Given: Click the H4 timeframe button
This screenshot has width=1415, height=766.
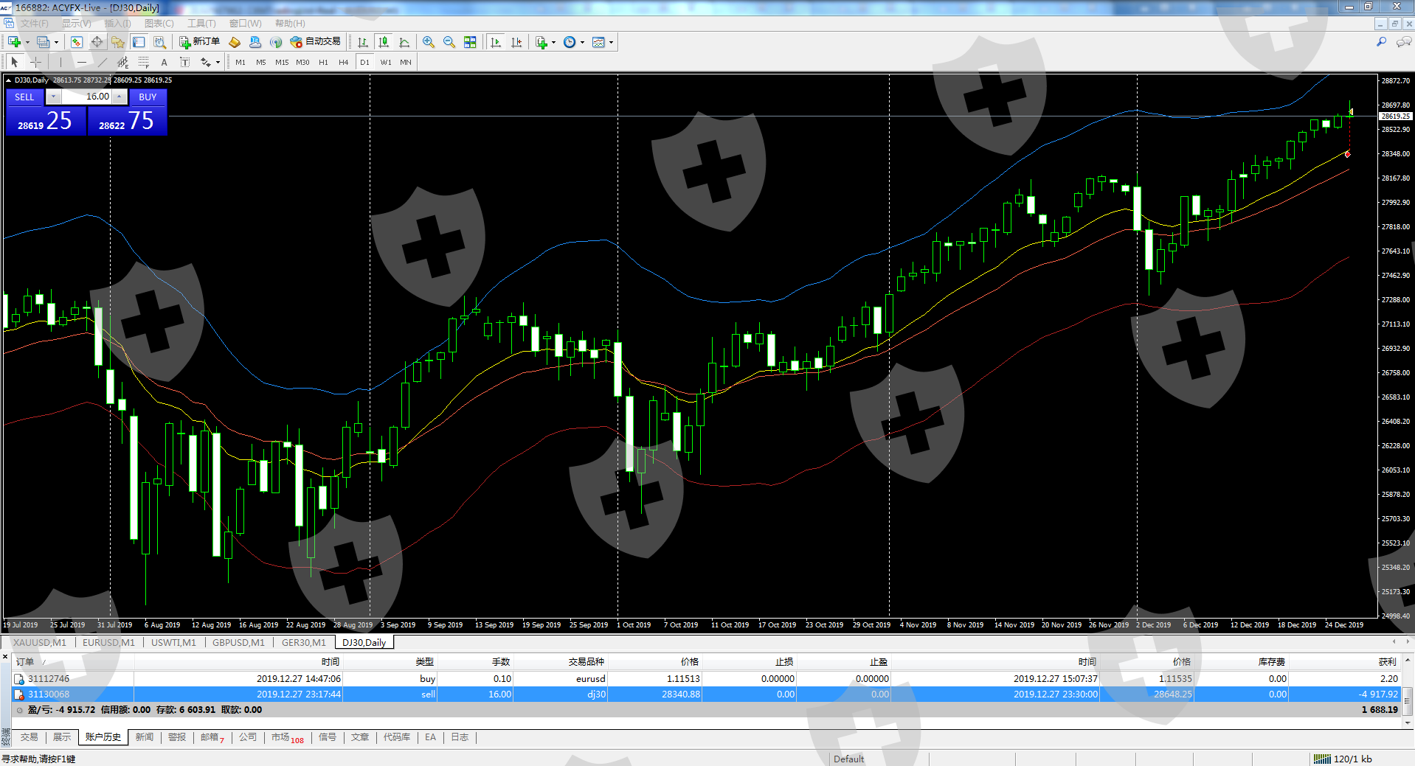Looking at the screenshot, I should (x=343, y=63).
